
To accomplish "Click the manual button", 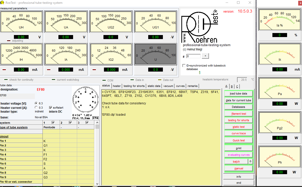I will coord(239,168).
